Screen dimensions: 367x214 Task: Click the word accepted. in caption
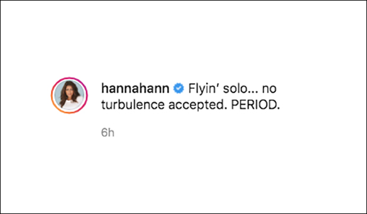tap(198, 106)
